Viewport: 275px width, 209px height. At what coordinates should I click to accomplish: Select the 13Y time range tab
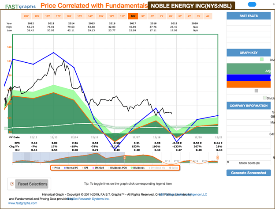[101, 16]
